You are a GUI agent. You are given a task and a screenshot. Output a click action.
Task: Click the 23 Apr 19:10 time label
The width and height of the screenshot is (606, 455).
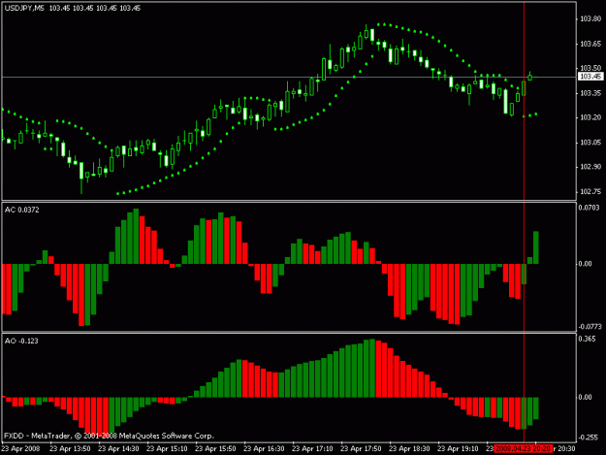point(458,449)
